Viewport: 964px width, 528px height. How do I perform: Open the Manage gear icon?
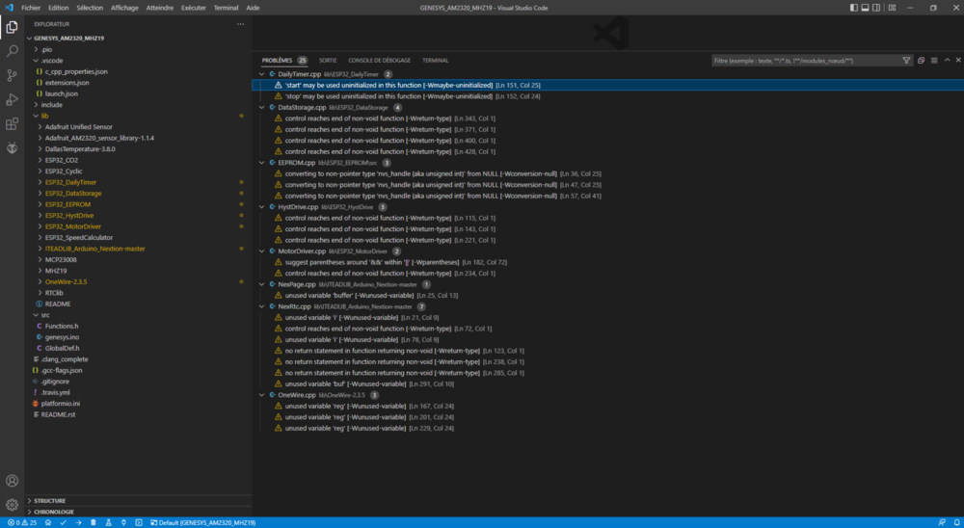click(12, 505)
